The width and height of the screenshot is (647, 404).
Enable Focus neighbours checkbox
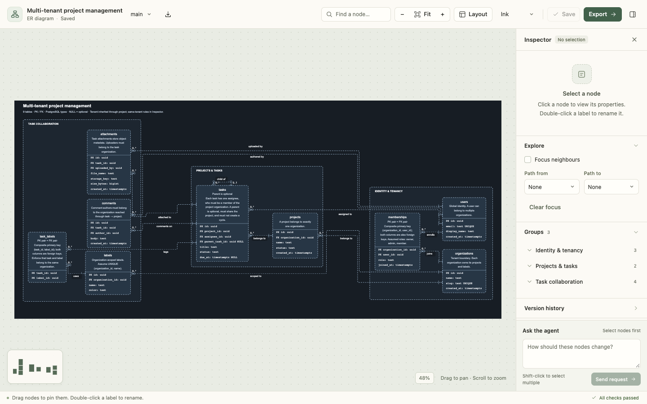pyautogui.click(x=527, y=160)
